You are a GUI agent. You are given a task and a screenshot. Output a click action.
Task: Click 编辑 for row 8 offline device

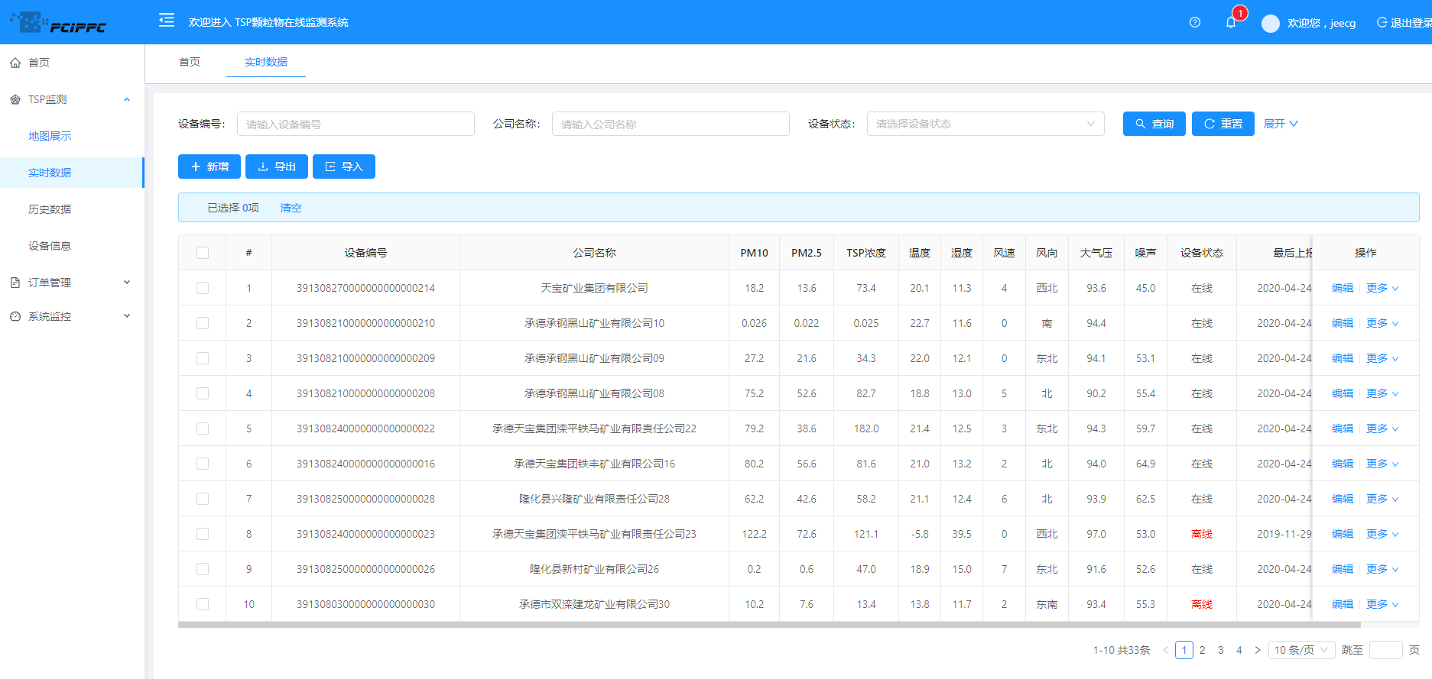click(1343, 534)
